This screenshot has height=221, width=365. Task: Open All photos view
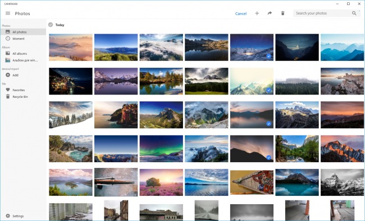coord(23,32)
